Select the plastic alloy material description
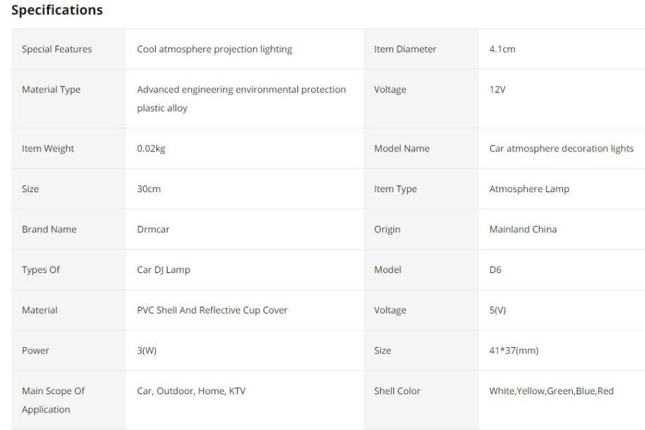The height and width of the screenshot is (430, 645). pyautogui.click(x=241, y=99)
